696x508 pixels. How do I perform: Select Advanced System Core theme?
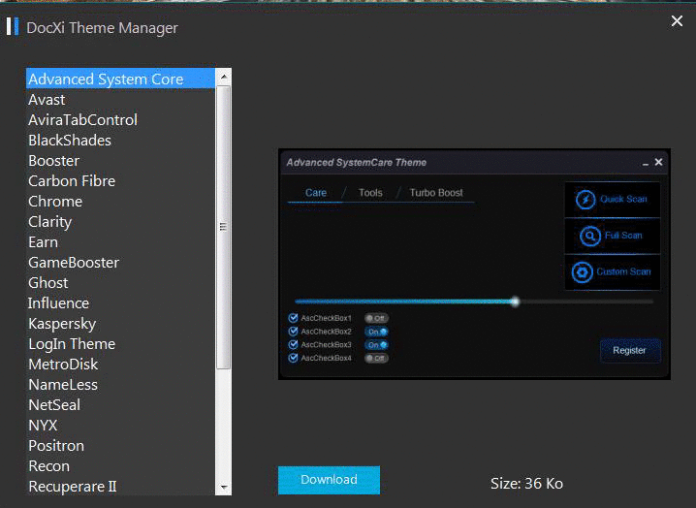121,79
